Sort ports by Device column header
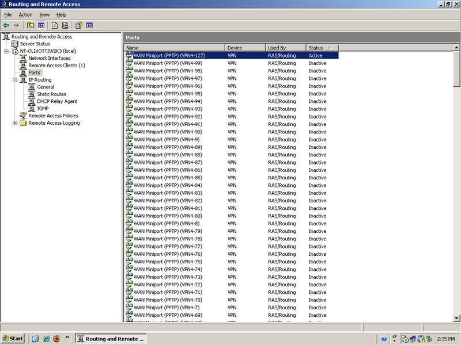This screenshot has height=345, width=461. point(245,48)
